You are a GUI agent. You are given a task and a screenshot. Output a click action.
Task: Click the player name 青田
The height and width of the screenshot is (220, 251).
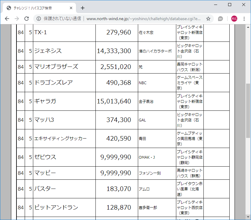(x=142, y=139)
